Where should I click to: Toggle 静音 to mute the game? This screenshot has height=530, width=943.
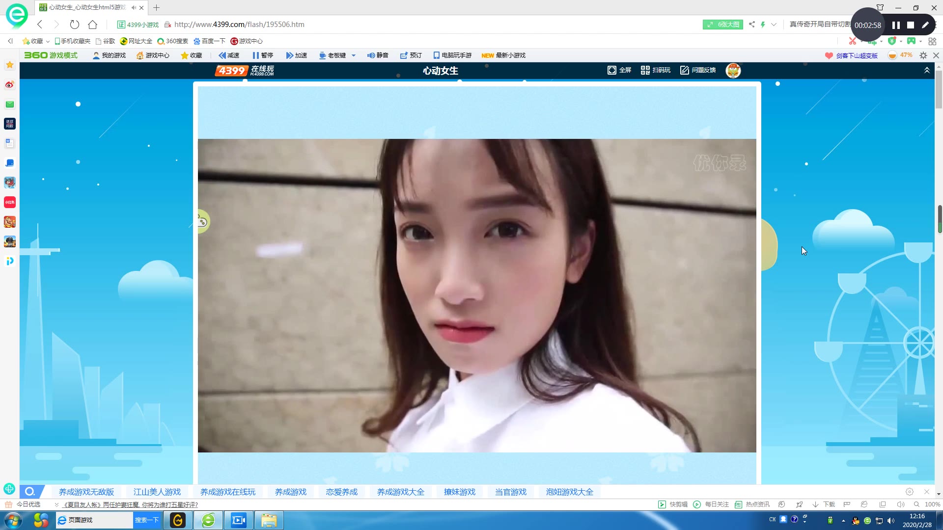click(377, 55)
